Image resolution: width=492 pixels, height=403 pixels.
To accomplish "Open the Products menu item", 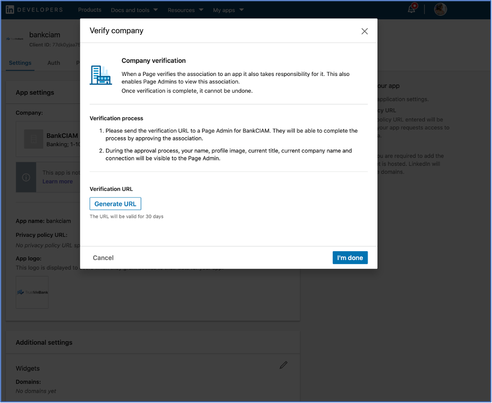I will pyautogui.click(x=90, y=10).
